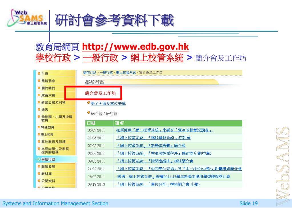The width and height of the screenshot is (292, 208).
Task: Click the 日期 column header
Action: 91,123
